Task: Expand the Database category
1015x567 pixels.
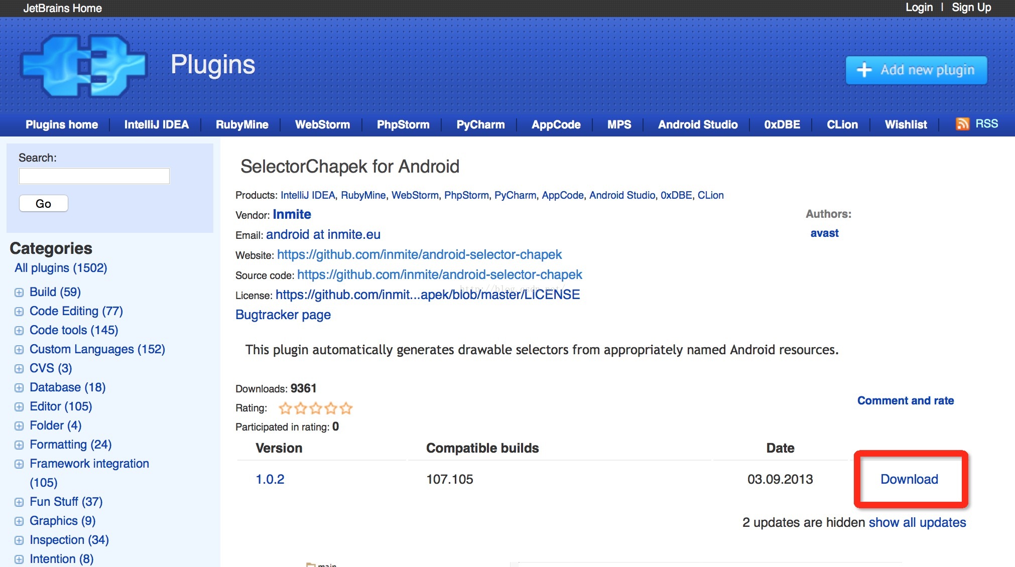Action: click(19, 388)
